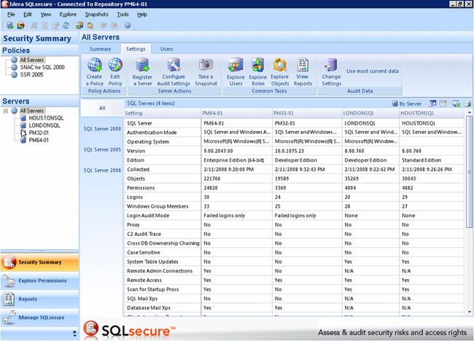Open the Edit menu
The height and width of the screenshot is (341, 474).
(x=28, y=15)
